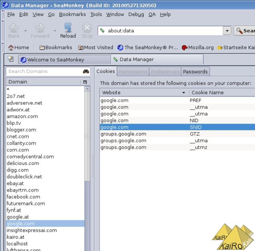
Task: Click the SeaMonkey icon in the title bar
Action: (5, 5)
